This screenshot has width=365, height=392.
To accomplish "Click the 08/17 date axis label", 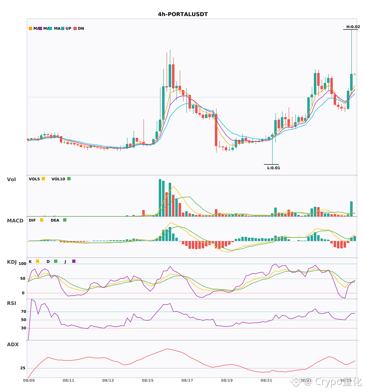I will pos(187,380).
